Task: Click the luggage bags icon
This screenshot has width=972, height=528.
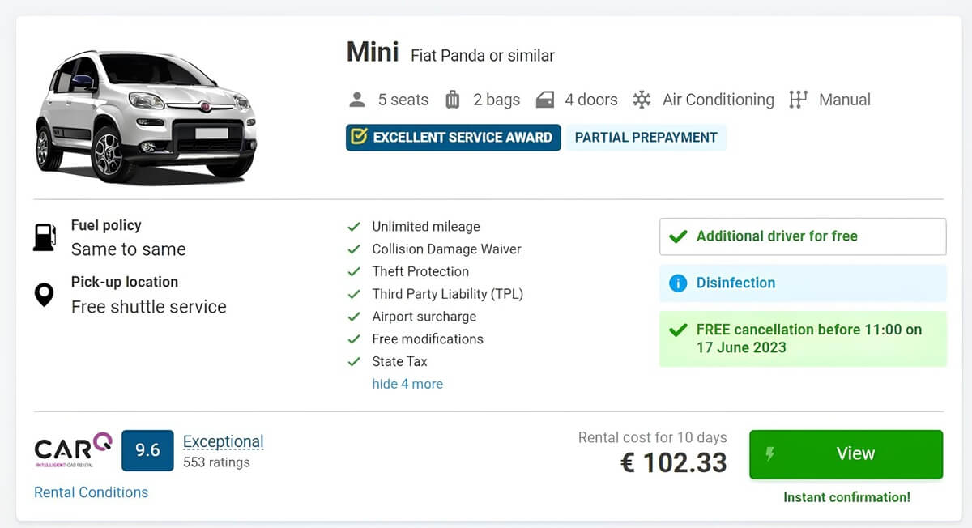Action: [x=453, y=100]
